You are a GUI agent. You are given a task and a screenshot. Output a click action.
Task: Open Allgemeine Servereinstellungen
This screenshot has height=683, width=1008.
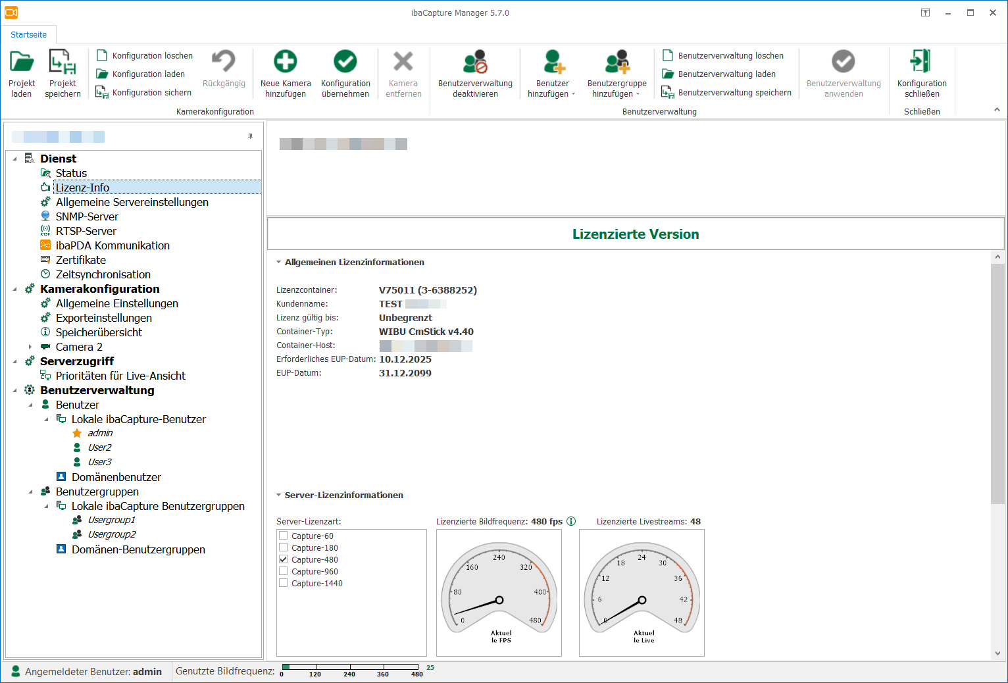click(132, 202)
